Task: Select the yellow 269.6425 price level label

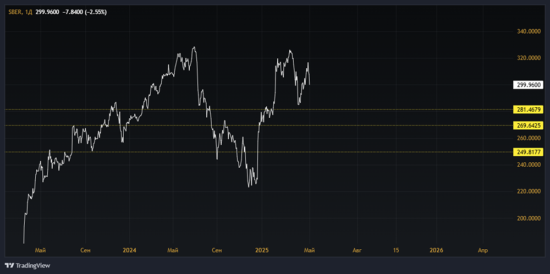Action: pyautogui.click(x=527, y=125)
